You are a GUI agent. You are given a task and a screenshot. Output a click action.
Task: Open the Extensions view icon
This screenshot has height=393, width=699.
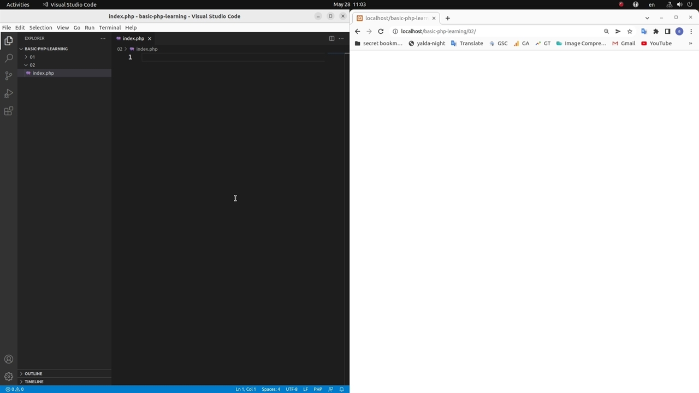pos(9,111)
